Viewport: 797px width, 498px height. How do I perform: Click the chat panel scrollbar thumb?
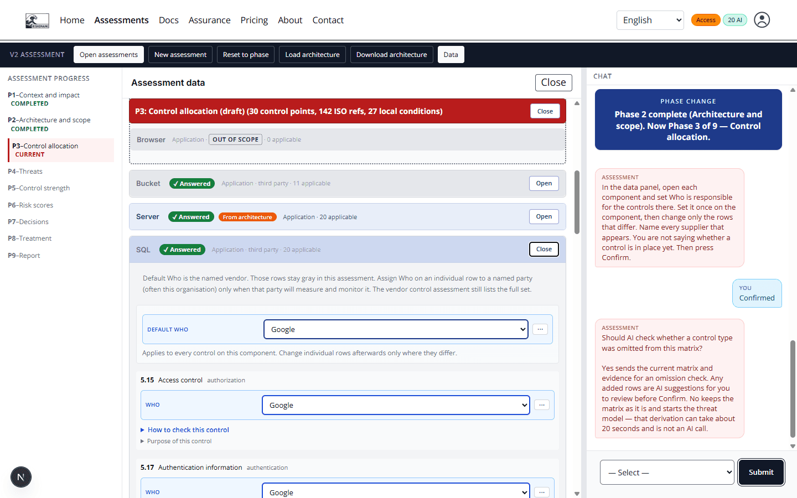point(793,388)
